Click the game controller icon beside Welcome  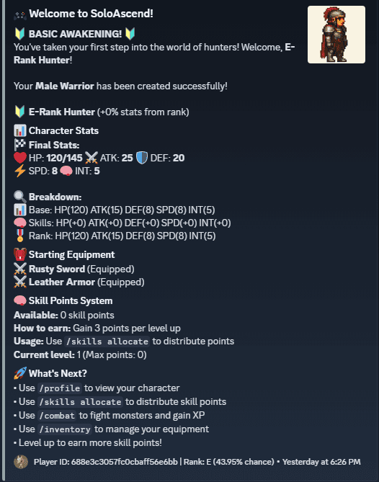(x=20, y=14)
